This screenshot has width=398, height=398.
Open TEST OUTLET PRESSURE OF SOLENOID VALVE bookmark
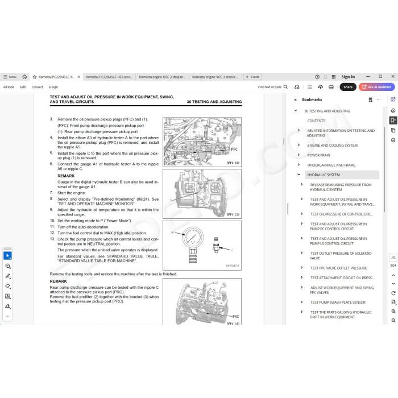(x=341, y=256)
